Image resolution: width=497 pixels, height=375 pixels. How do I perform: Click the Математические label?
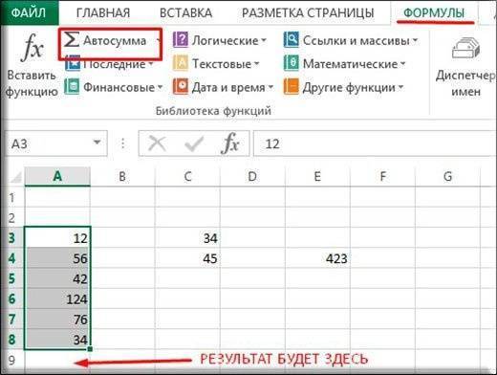pyautogui.click(x=350, y=64)
